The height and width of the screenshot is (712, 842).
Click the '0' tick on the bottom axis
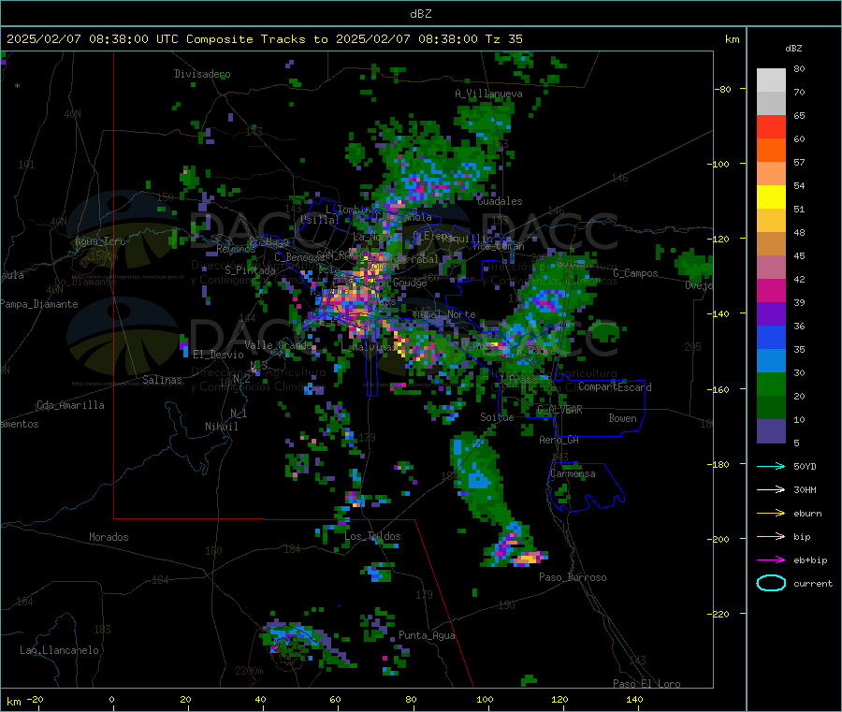tap(111, 699)
